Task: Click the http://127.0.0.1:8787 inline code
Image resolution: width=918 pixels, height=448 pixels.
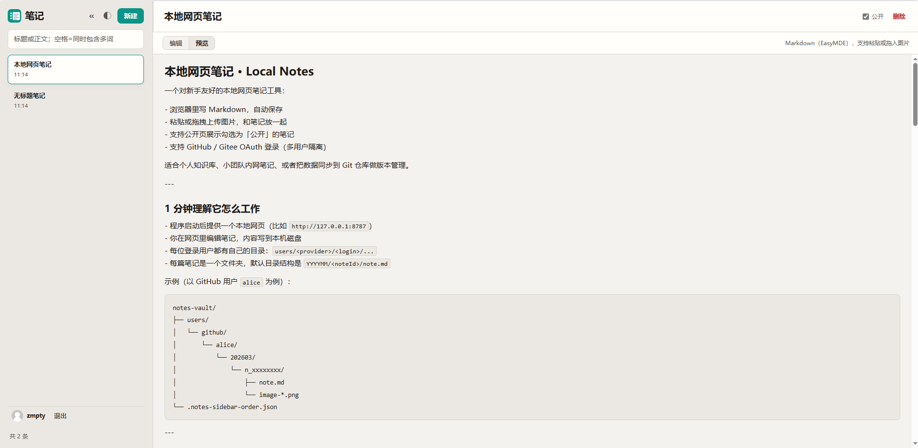Action: pyautogui.click(x=329, y=226)
